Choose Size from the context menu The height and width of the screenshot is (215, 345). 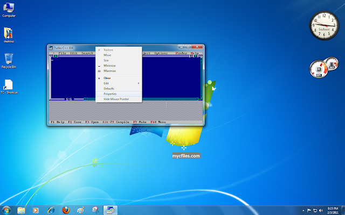tap(119, 60)
